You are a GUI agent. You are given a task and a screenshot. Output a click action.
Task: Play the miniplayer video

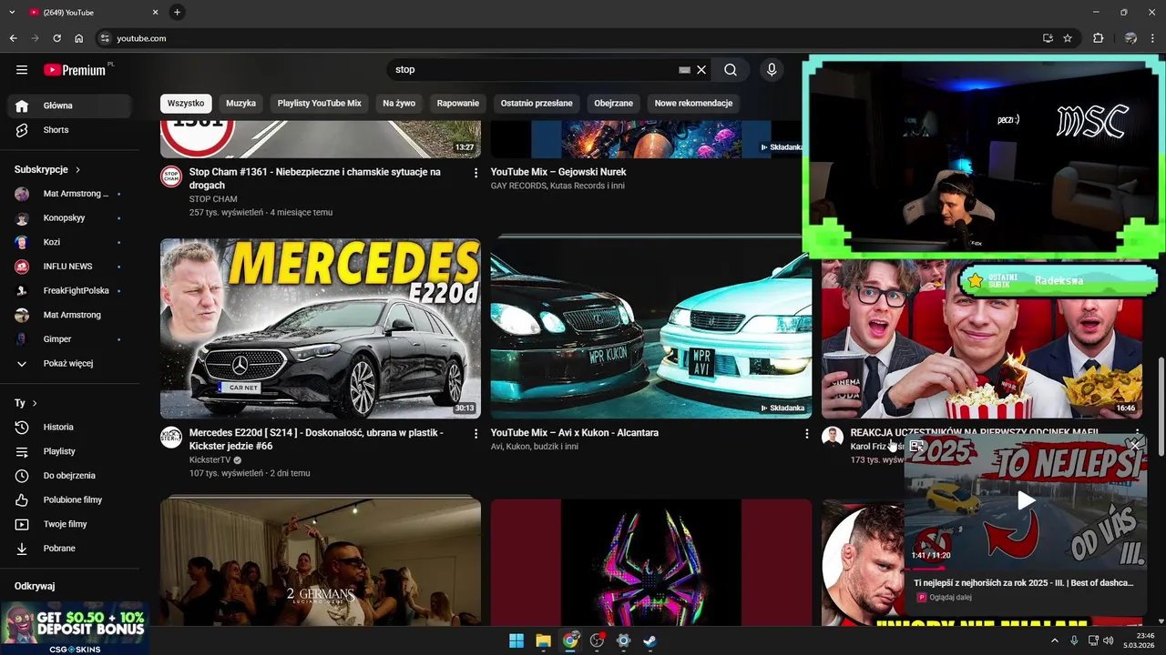tap(1027, 500)
